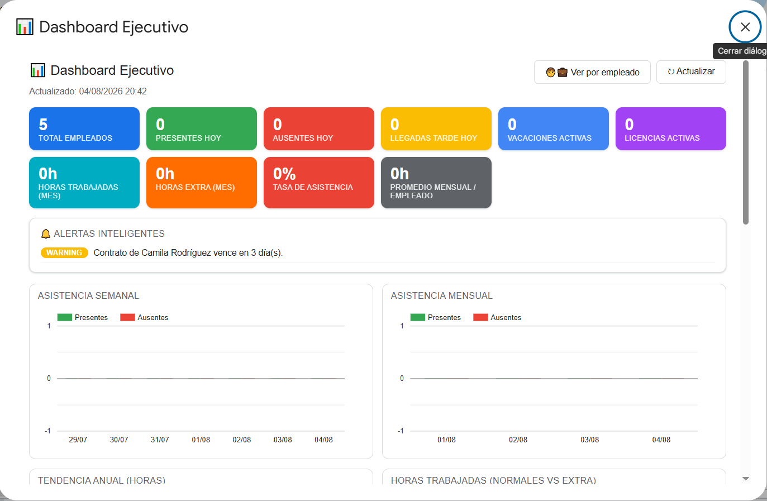767x501 pixels.
Task: Open the Total Empleados card
Action: pyautogui.click(x=84, y=128)
